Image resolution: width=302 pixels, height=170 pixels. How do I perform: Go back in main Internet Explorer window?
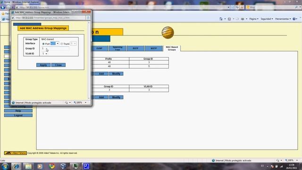click(x=3, y=8)
